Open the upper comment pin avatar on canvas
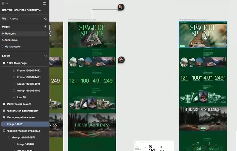The height and width of the screenshot is (151, 237). [x=121, y=7]
